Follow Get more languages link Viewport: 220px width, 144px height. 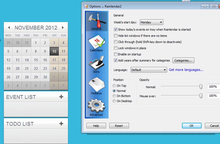click(186, 70)
